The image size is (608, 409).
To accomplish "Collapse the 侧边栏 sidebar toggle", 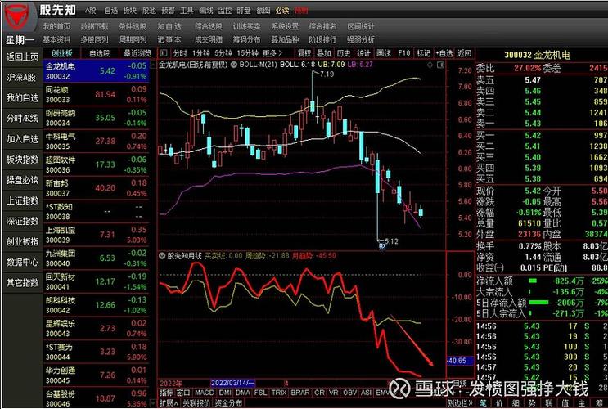I will click(458, 403).
